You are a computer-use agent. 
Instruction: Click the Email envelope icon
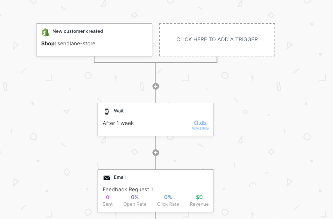[x=107, y=178]
